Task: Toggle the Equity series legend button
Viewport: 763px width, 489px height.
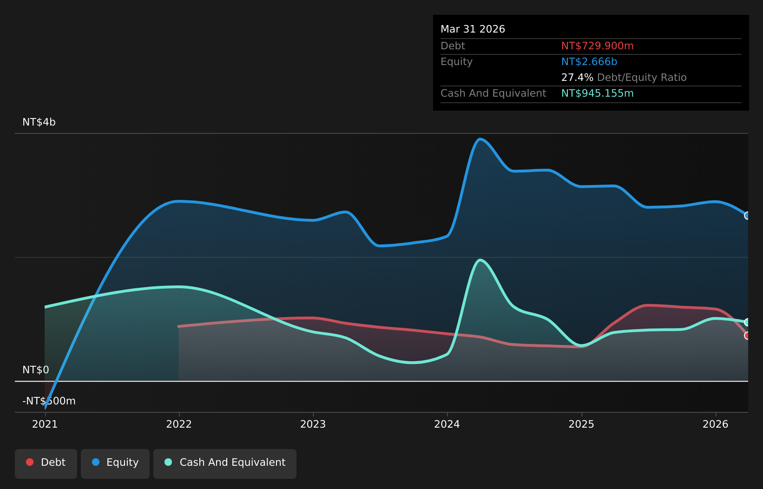Action: (x=115, y=463)
